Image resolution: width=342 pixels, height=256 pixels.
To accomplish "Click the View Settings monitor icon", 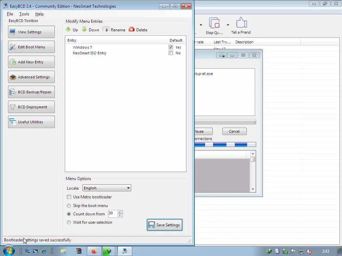I will coord(12,32).
